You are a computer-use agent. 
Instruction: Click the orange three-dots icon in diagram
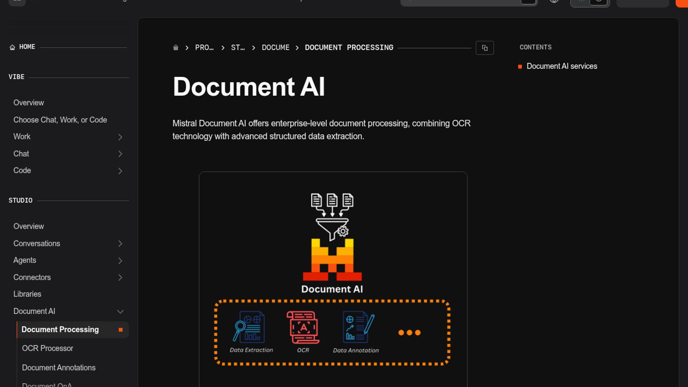pos(409,333)
